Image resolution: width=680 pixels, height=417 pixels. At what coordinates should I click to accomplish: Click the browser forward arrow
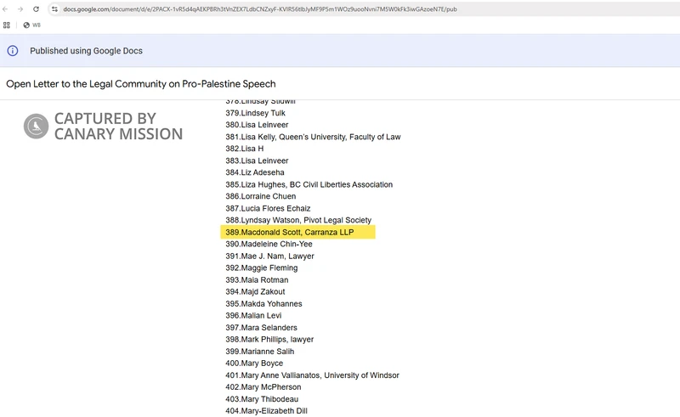click(x=20, y=9)
